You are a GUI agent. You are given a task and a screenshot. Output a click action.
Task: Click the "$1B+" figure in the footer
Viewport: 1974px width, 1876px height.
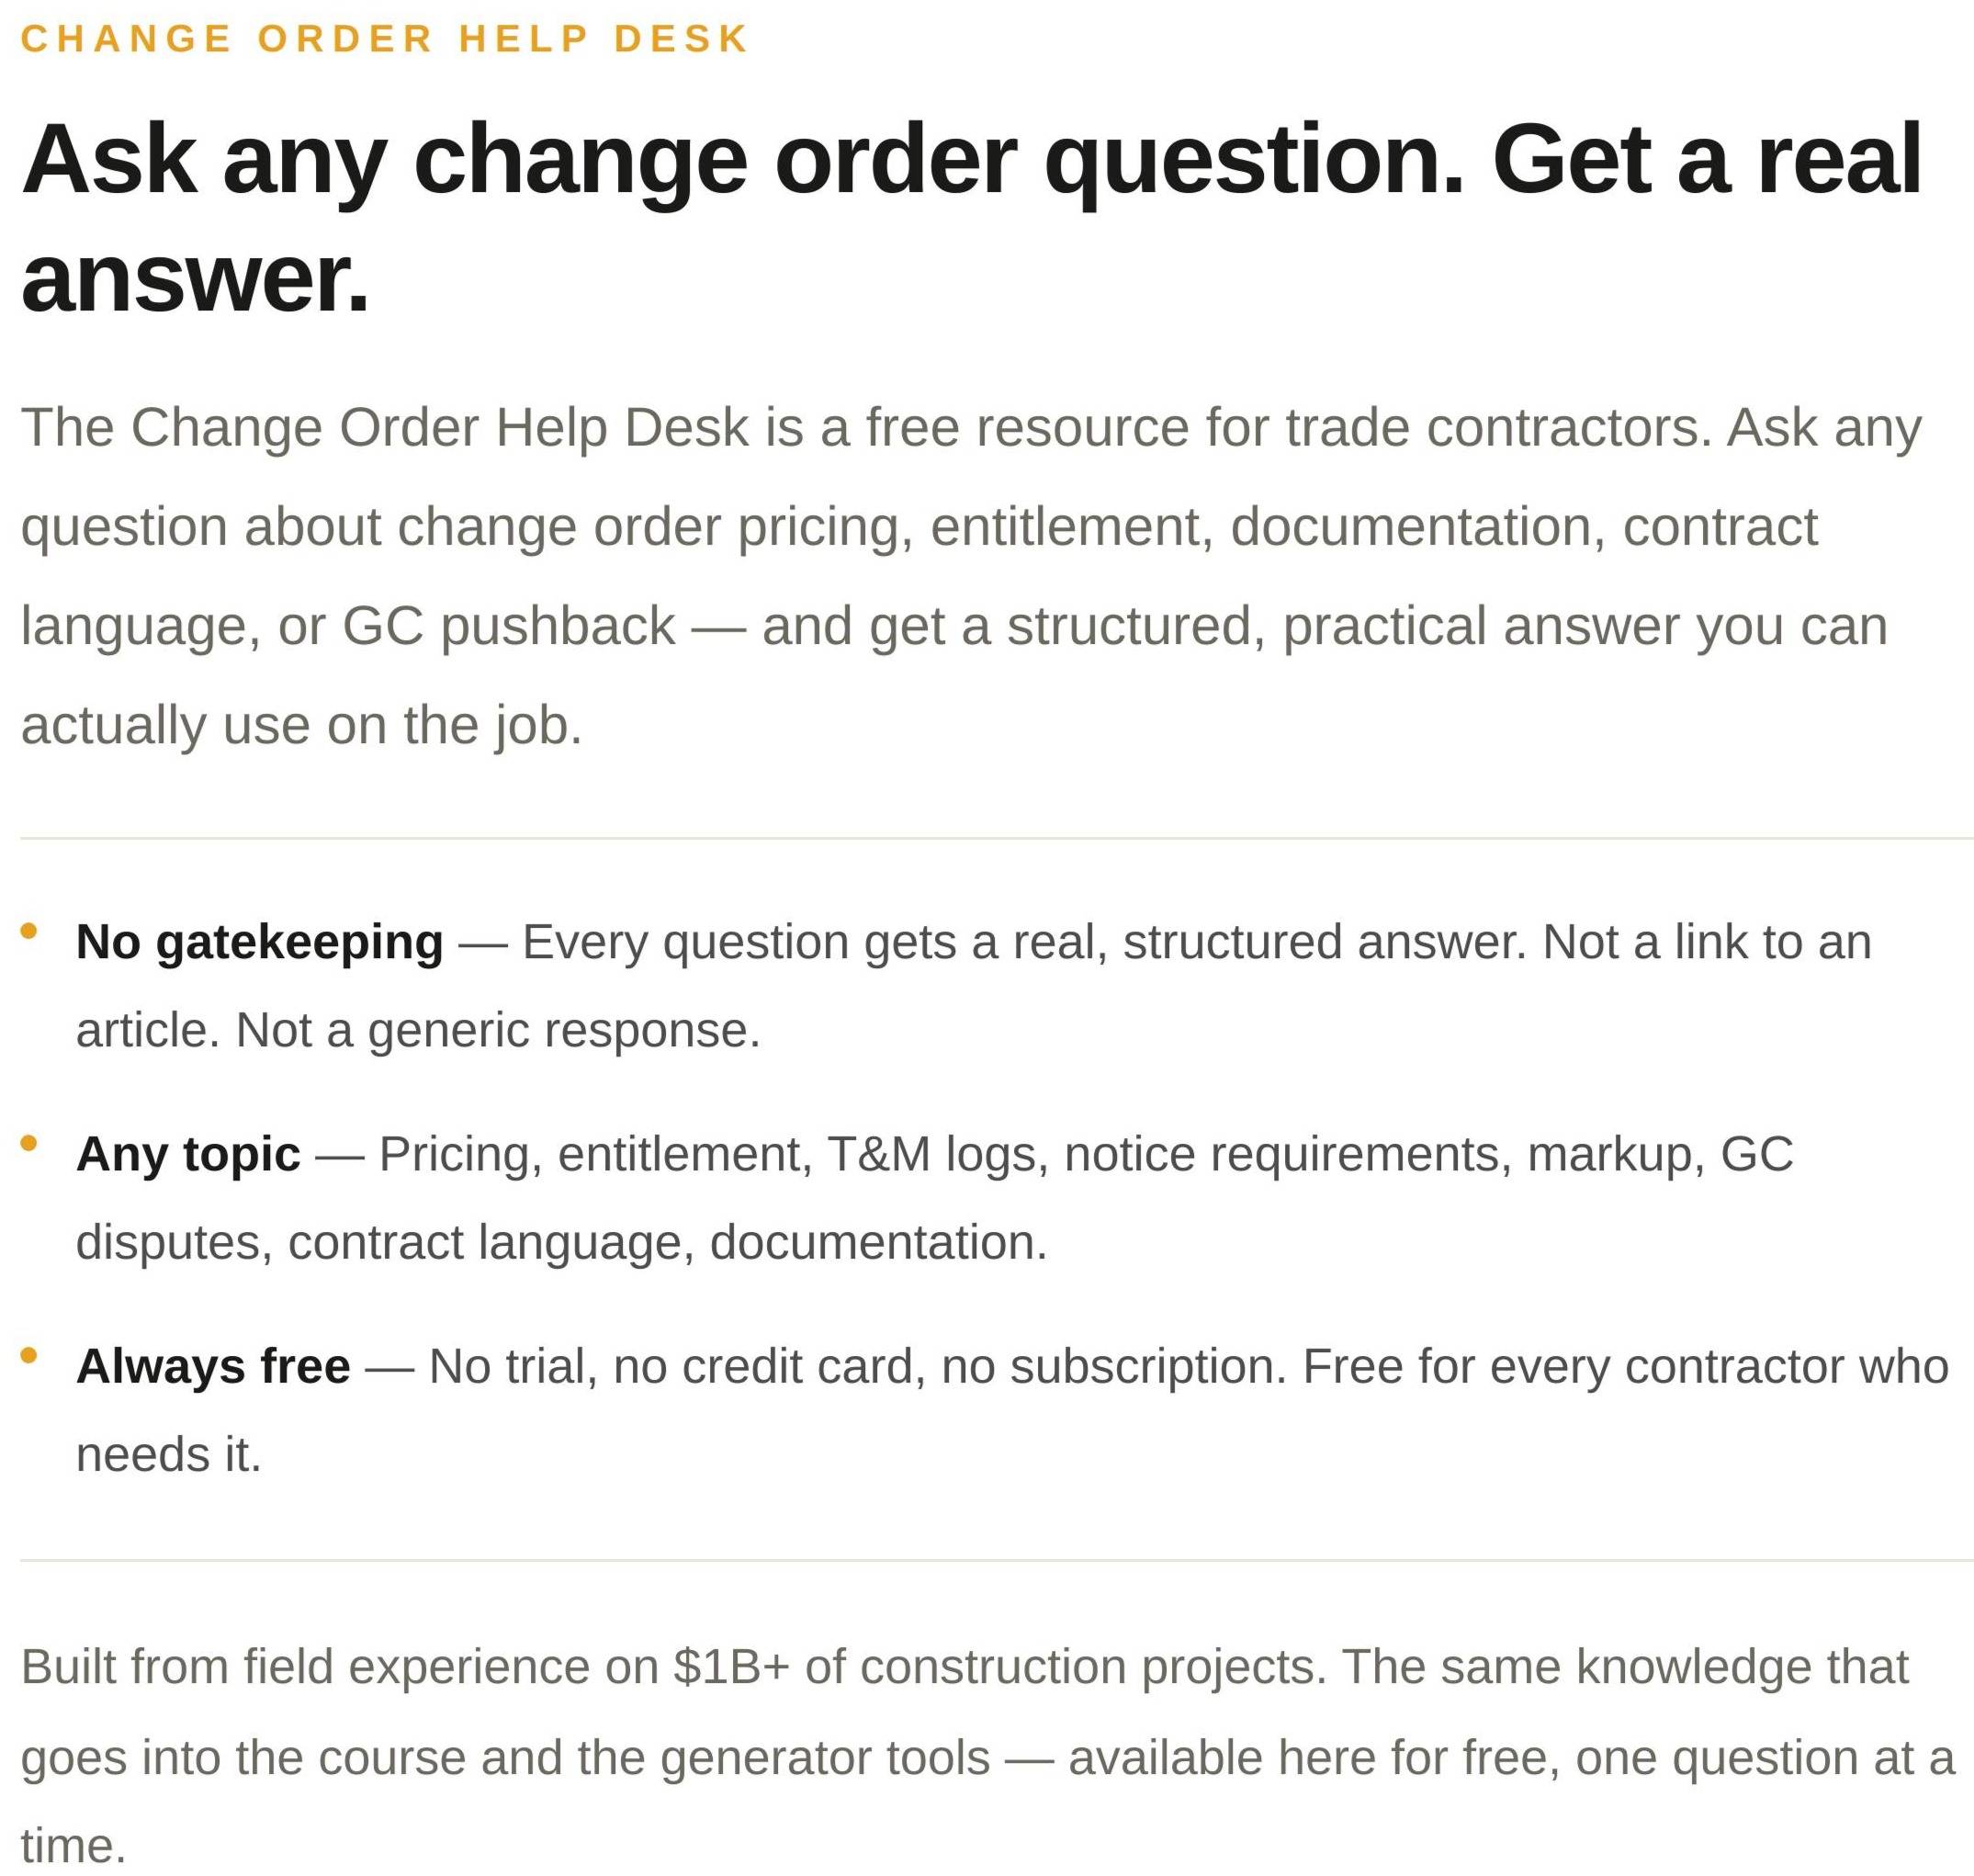(731, 1667)
